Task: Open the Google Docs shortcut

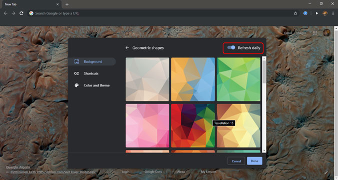Action: click(x=153, y=172)
